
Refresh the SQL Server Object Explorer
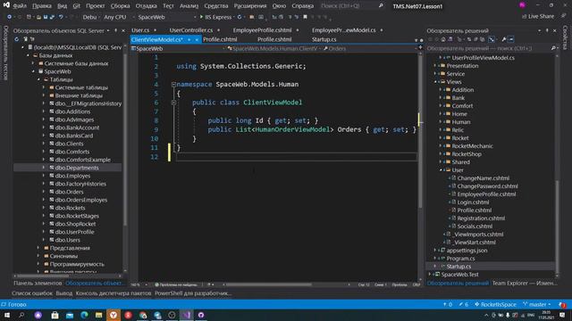pyautogui.click(x=17, y=39)
